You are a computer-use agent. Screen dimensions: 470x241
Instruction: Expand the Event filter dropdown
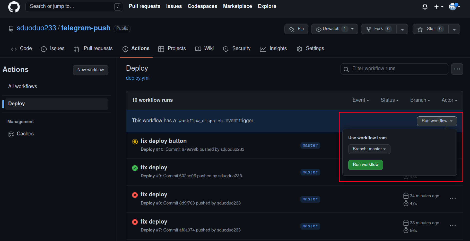361,100
